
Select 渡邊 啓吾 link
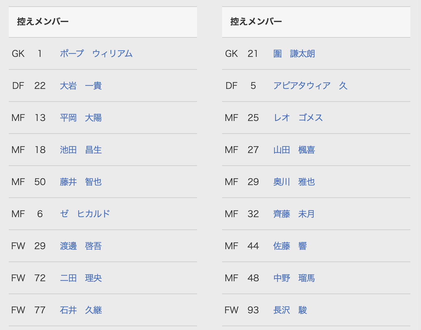pos(81,246)
